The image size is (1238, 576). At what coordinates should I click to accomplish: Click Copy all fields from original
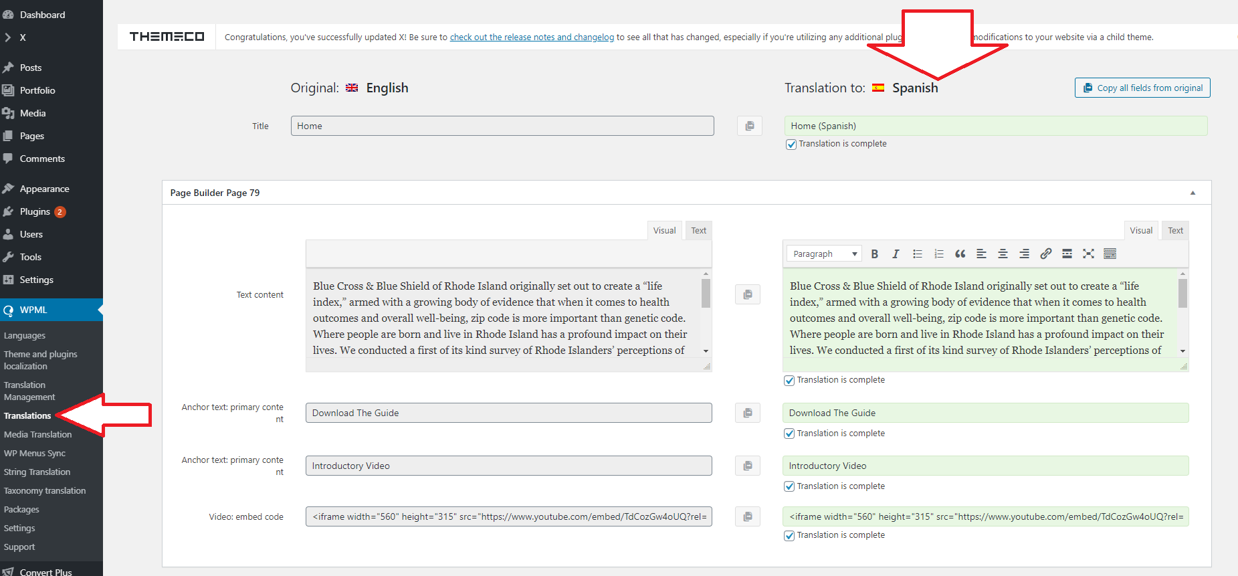pyautogui.click(x=1142, y=88)
